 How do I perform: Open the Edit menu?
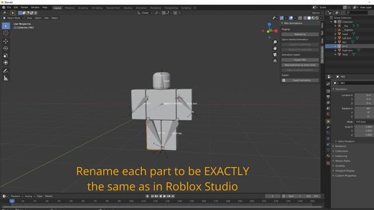coord(16,8)
